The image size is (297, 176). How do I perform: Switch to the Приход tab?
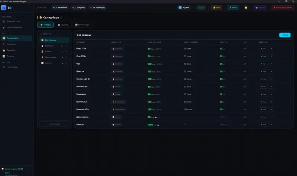(63, 25)
